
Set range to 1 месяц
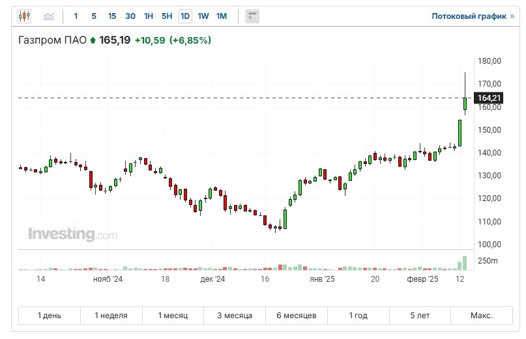coord(173,316)
